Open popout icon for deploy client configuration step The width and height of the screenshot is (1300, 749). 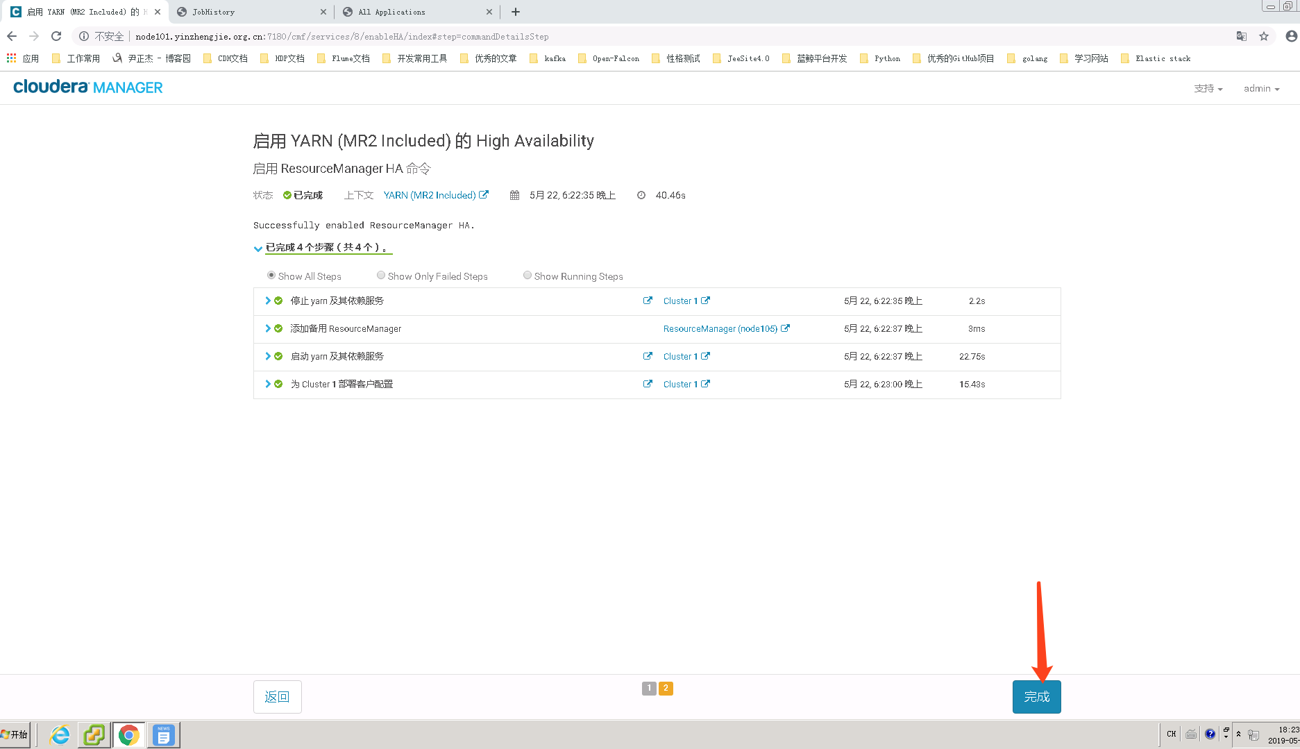pyautogui.click(x=648, y=384)
